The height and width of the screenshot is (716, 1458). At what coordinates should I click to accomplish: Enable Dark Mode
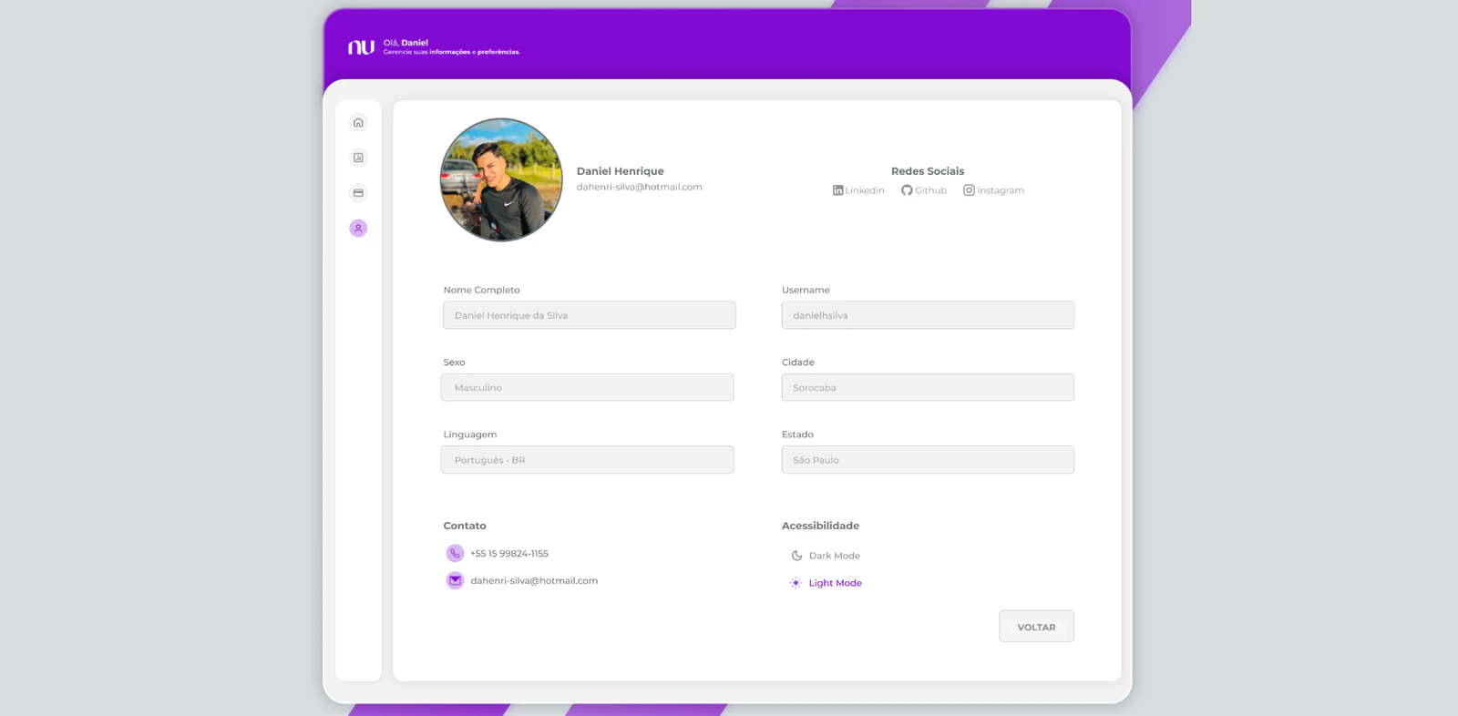(826, 556)
